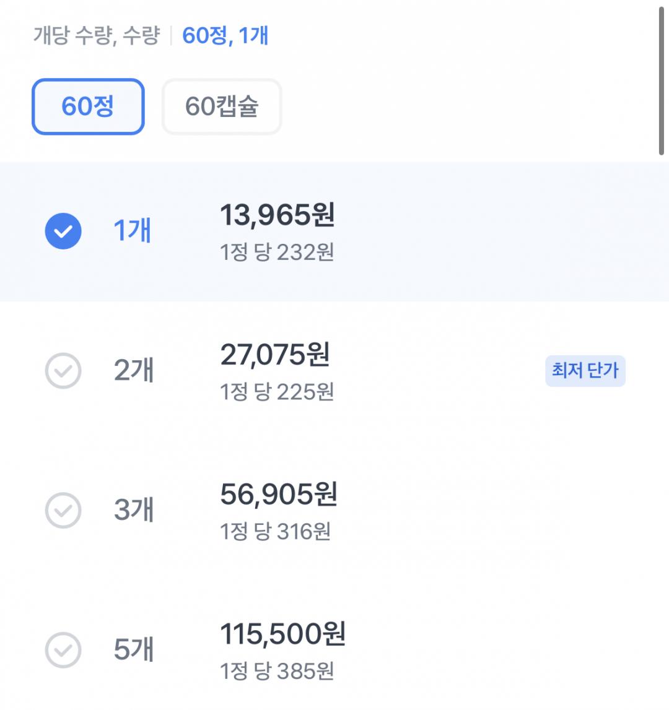Tap the 1개 quantity label
This screenshot has height=710, width=669.
click(x=133, y=231)
